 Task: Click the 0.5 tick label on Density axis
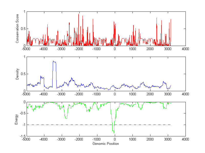point(23,74)
